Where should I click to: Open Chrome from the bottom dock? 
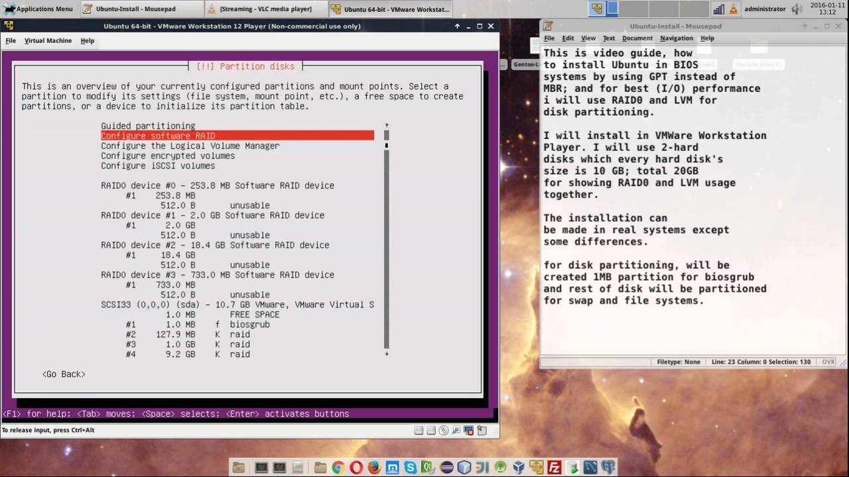[x=338, y=467]
